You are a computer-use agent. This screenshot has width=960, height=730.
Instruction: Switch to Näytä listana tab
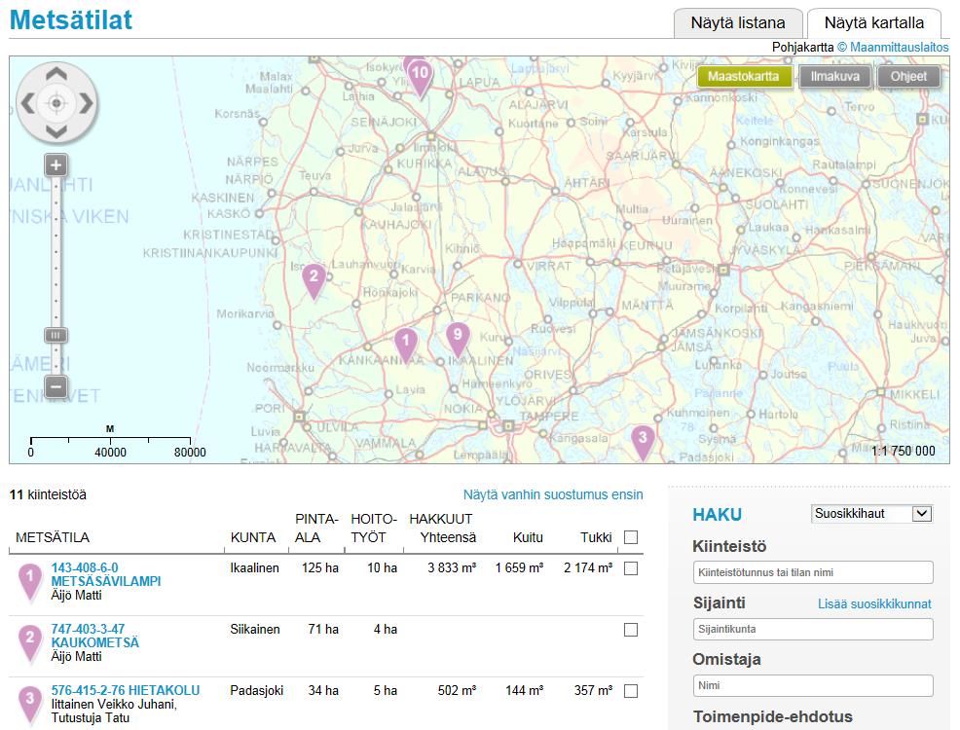coord(738,23)
